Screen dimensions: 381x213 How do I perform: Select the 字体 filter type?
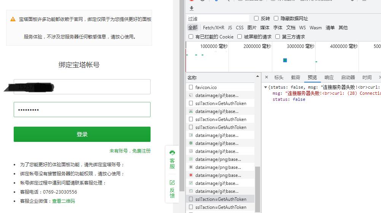point(278,28)
